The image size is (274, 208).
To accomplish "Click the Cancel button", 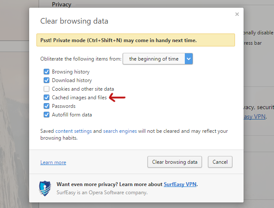I will click(x=220, y=162).
